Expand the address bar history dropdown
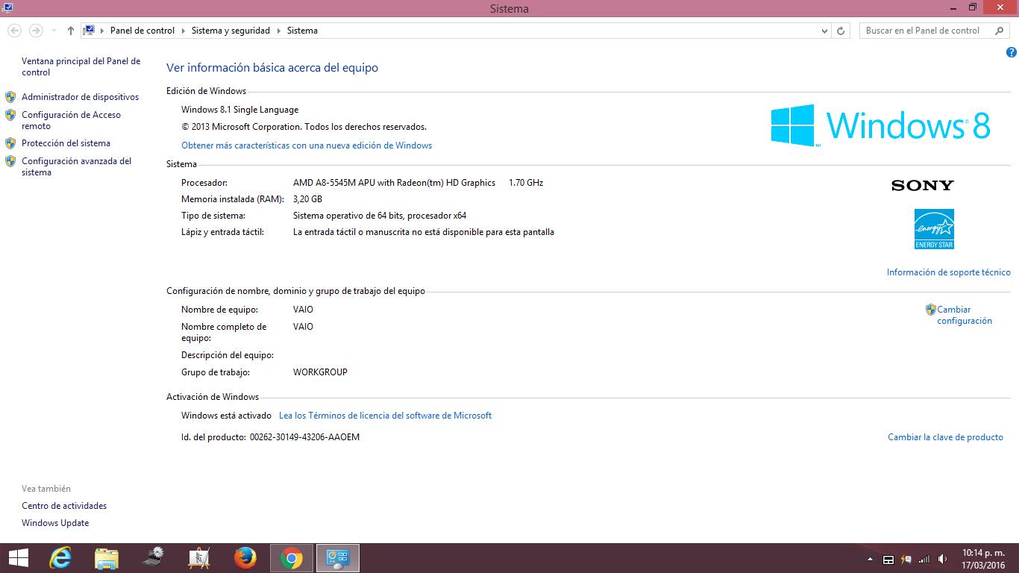The width and height of the screenshot is (1019, 573). (824, 31)
